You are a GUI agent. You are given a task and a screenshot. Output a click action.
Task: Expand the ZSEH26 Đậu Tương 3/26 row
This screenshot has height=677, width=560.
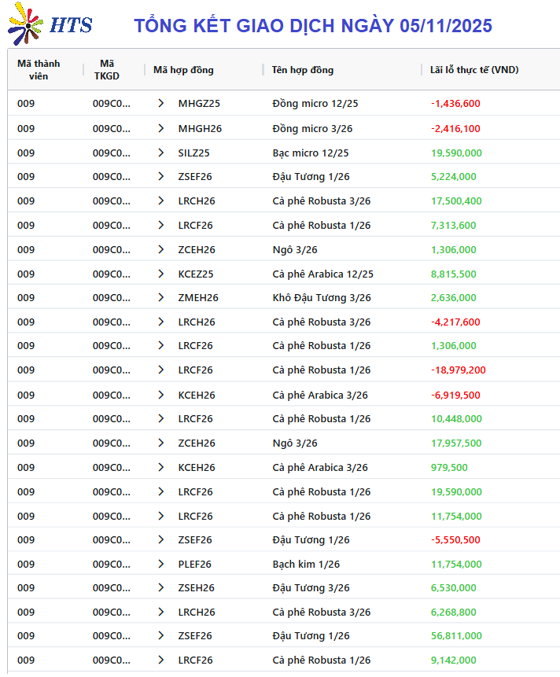[161, 587]
